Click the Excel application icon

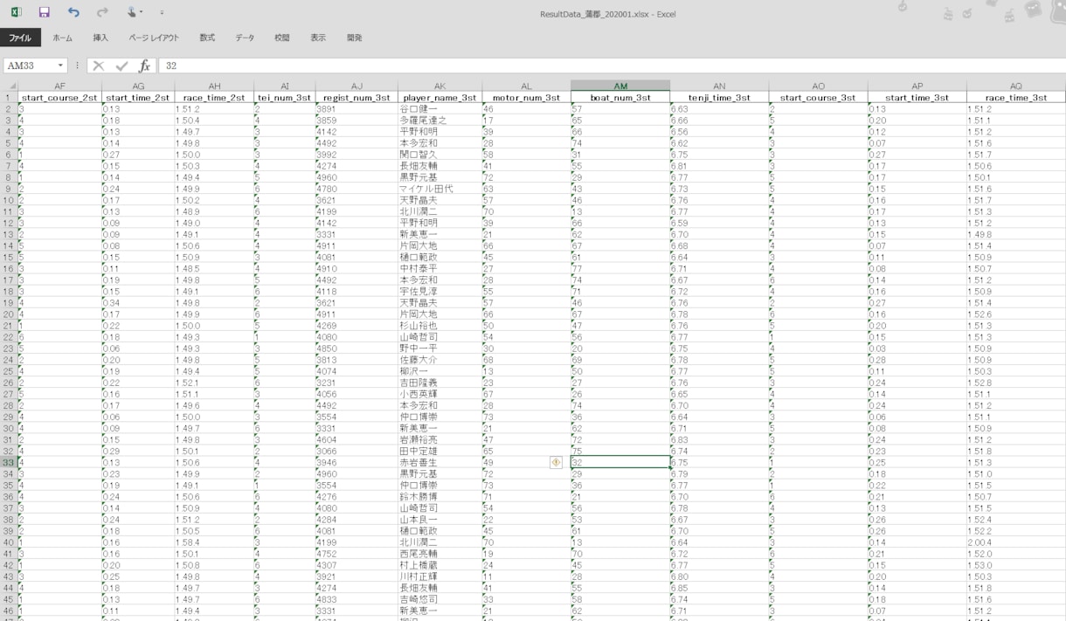(17, 13)
